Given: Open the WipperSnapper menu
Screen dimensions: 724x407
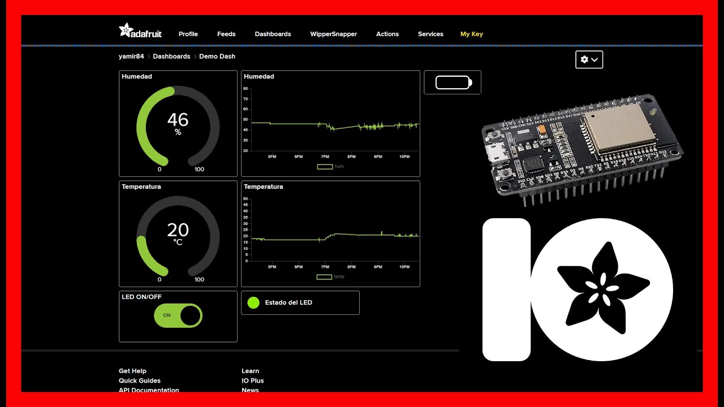Looking at the screenshot, I should tap(334, 34).
